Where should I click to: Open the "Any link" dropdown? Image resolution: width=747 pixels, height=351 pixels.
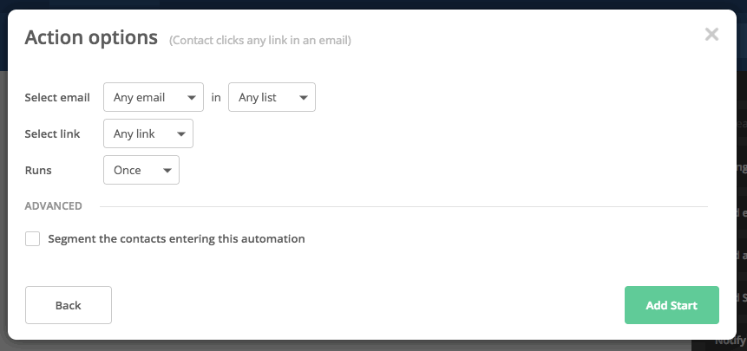point(147,133)
